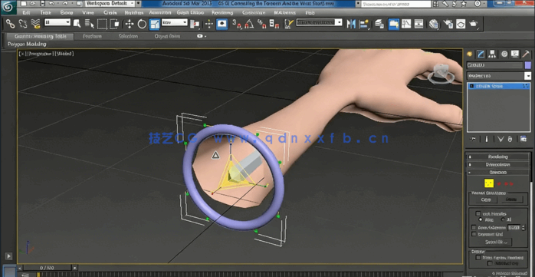The width and height of the screenshot is (535, 277).
Task: Click the Configure Modifier Sets icon
Action: pyautogui.click(x=523, y=139)
